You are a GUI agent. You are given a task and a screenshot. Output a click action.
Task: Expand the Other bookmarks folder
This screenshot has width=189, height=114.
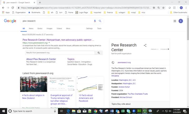tap(178, 12)
